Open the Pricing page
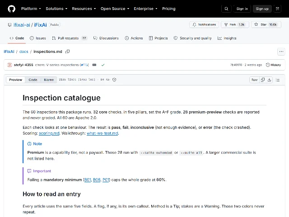 pyautogui.click(x=168, y=9)
